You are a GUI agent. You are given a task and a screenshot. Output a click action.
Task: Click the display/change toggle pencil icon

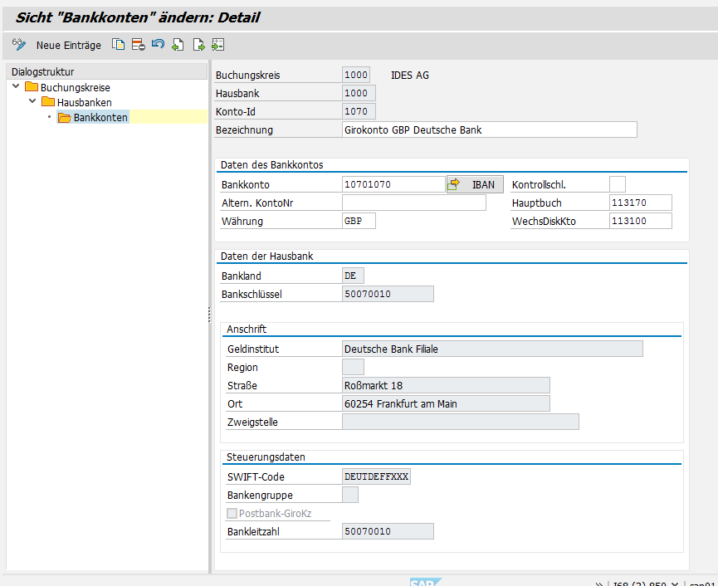click(x=20, y=45)
